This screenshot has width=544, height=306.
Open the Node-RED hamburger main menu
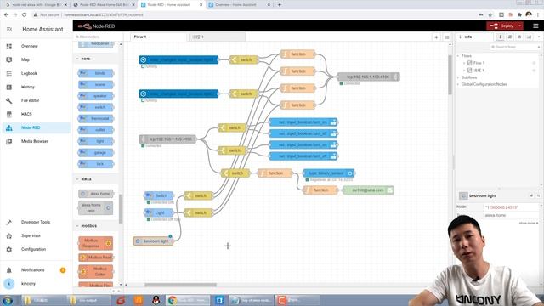click(x=535, y=26)
